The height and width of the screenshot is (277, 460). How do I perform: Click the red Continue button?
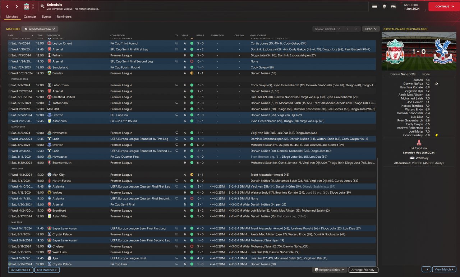pos(444,6)
